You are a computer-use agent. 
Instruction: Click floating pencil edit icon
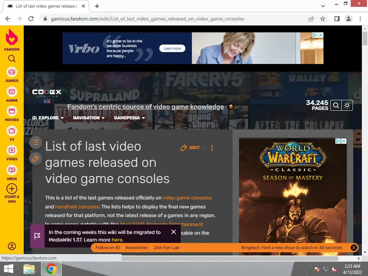36,158
